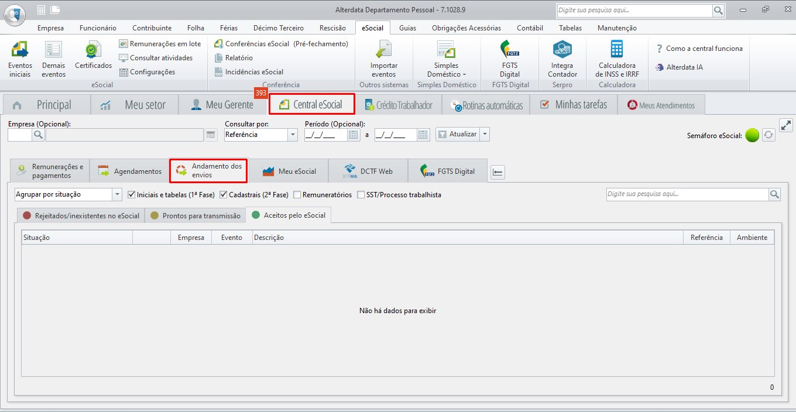This screenshot has width=796, height=412.
Task: Enable SST/Processo trabalhista checkbox
Action: (x=361, y=194)
